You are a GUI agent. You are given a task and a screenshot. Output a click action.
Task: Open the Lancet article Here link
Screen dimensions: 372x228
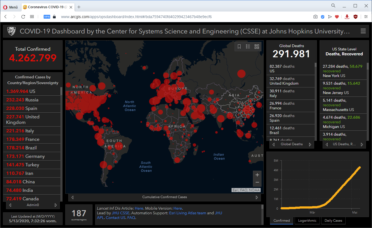(139, 208)
